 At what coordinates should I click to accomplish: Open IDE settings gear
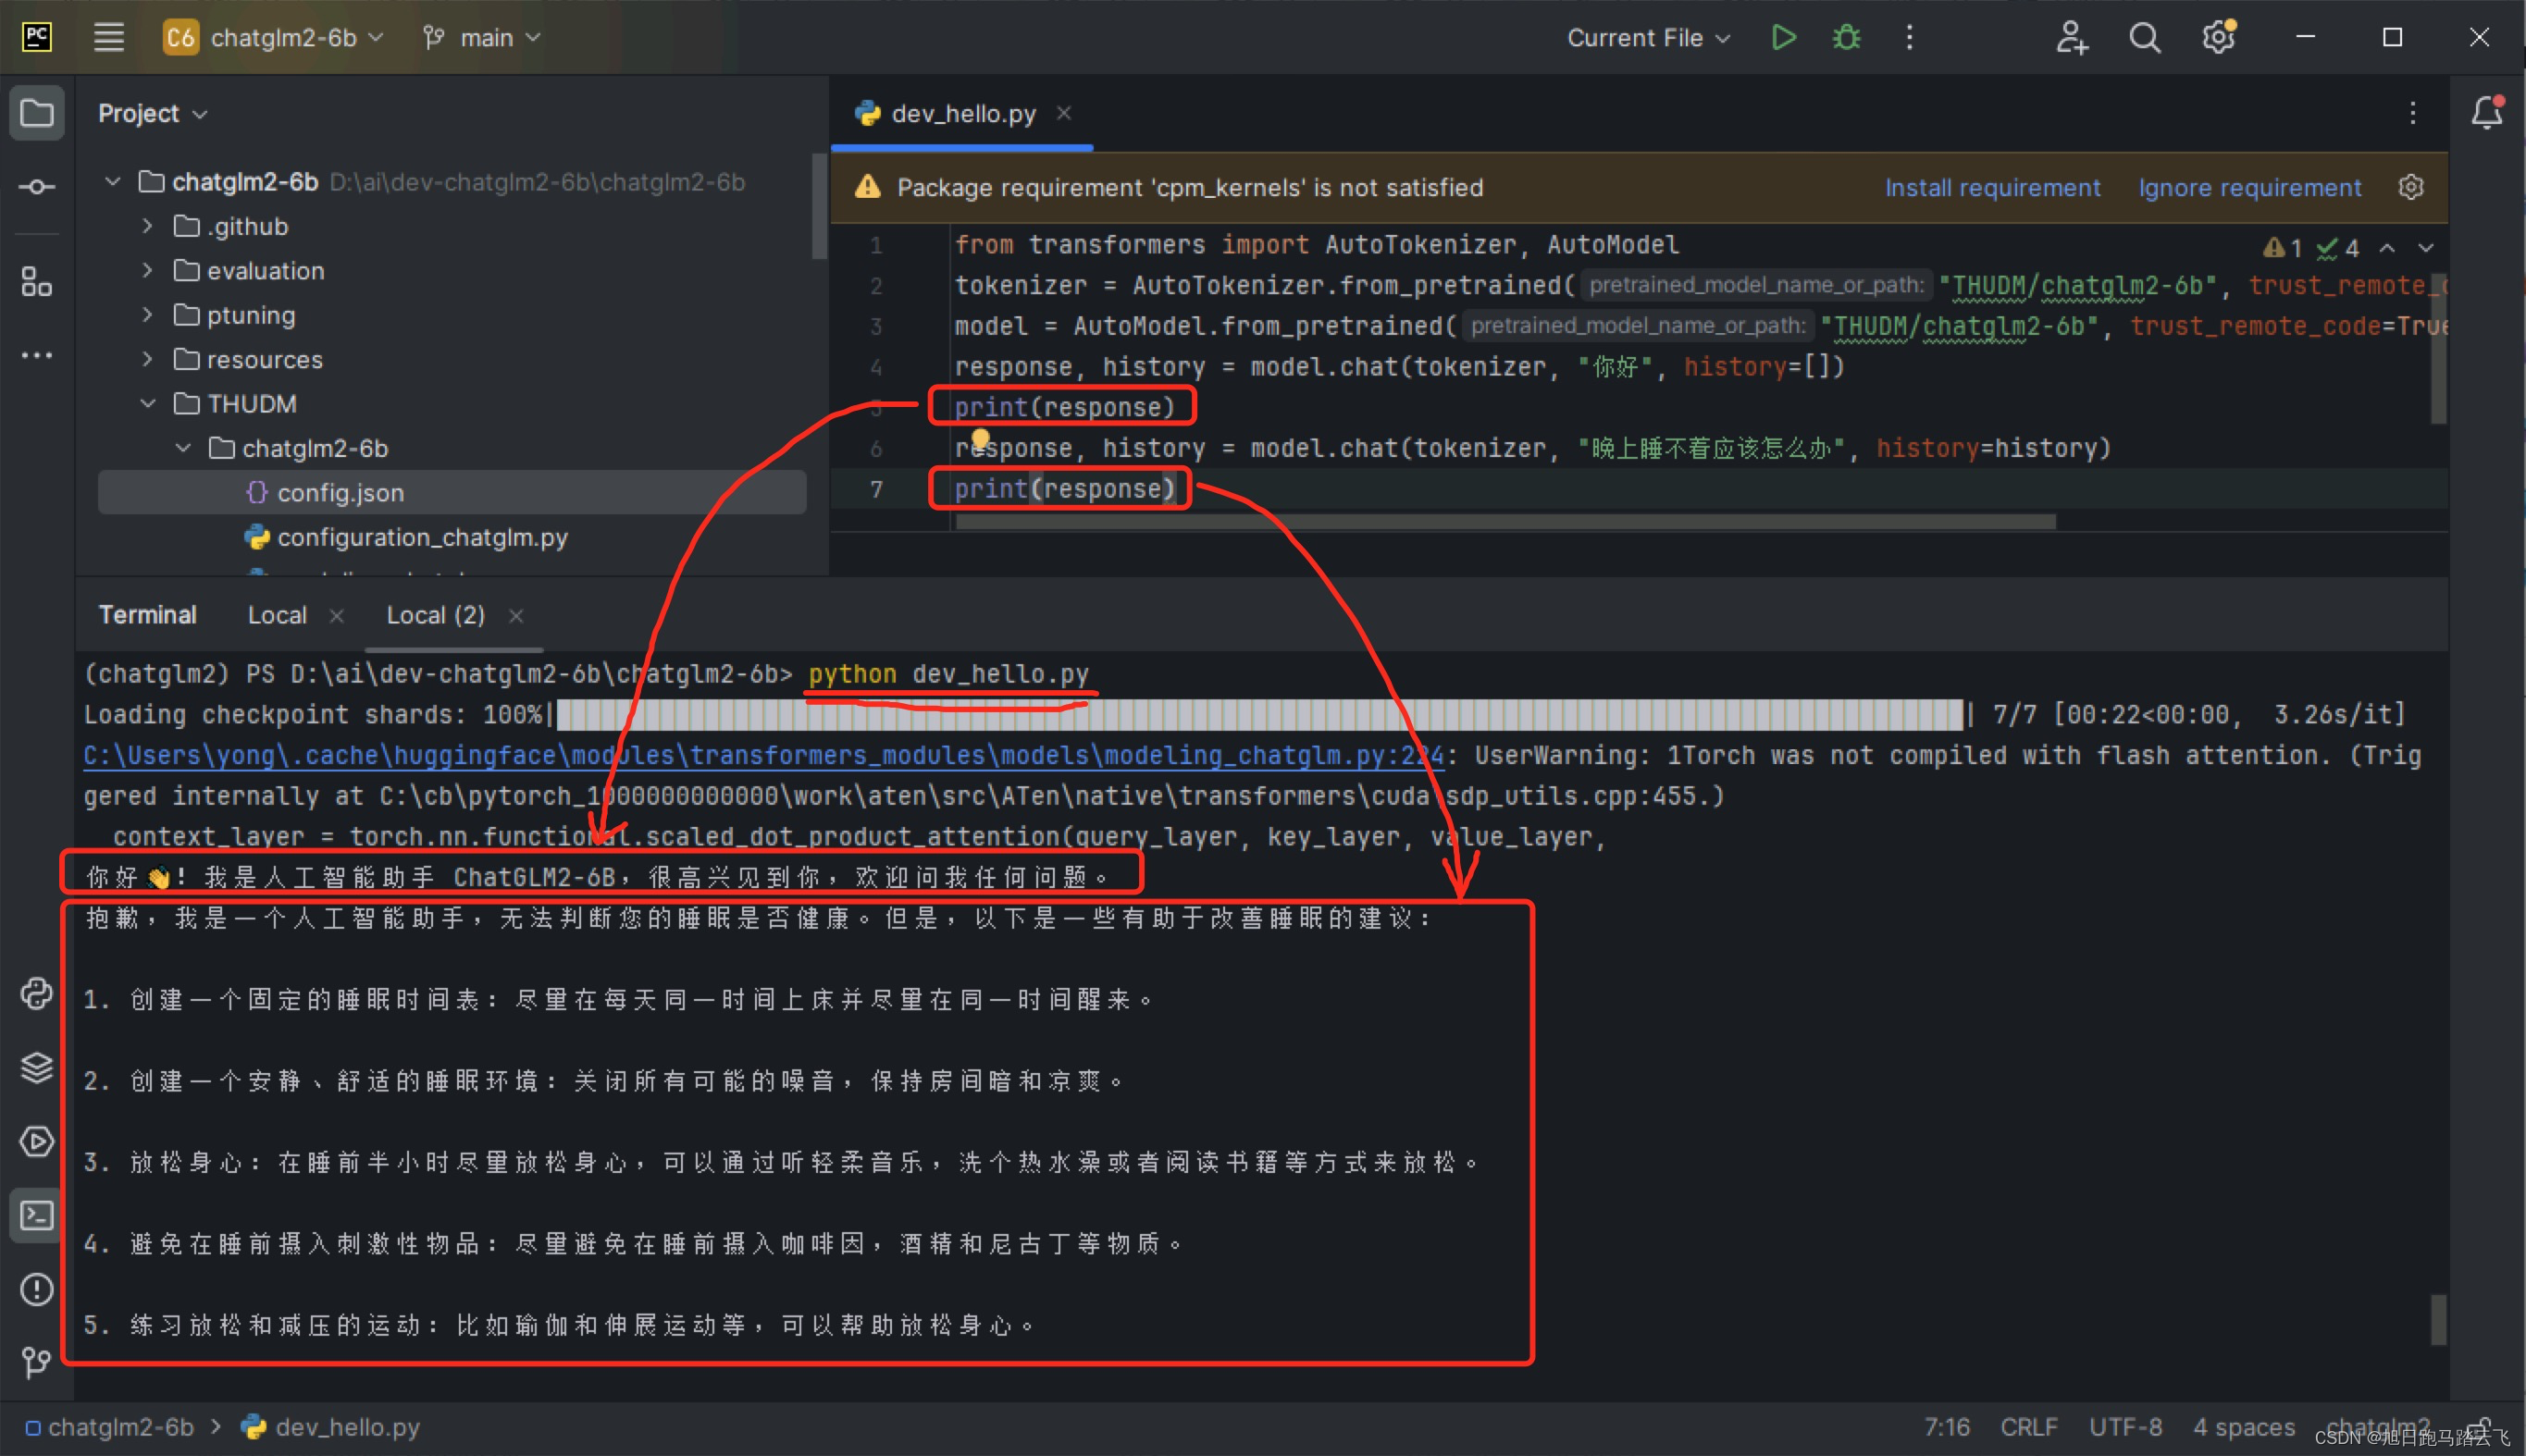coord(2218,38)
